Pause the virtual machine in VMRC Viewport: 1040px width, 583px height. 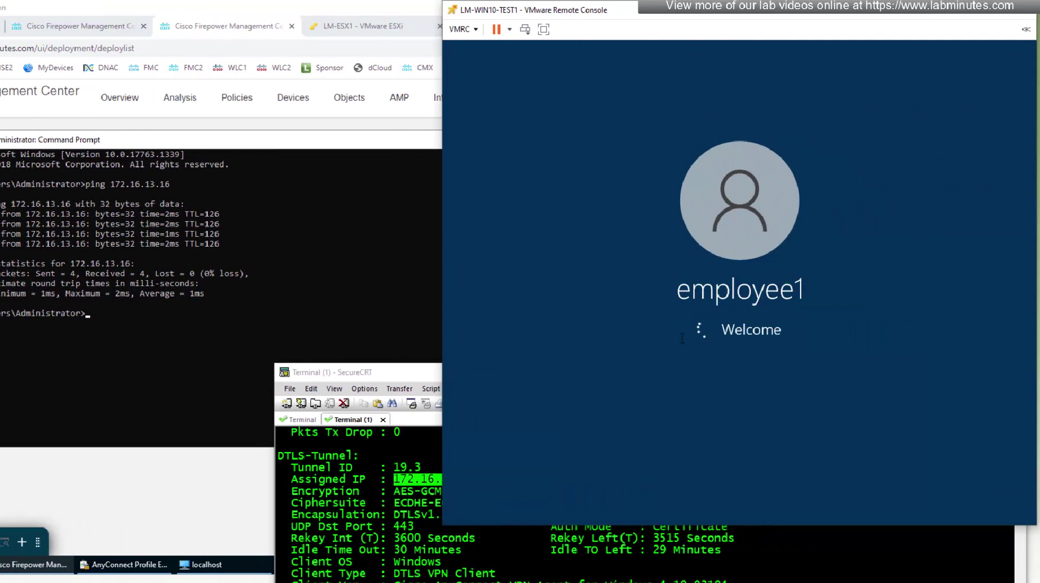pyautogui.click(x=496, y=30)
